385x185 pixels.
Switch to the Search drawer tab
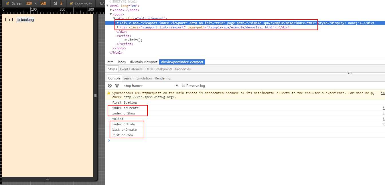pyautogui.click(x=129, y=78)
